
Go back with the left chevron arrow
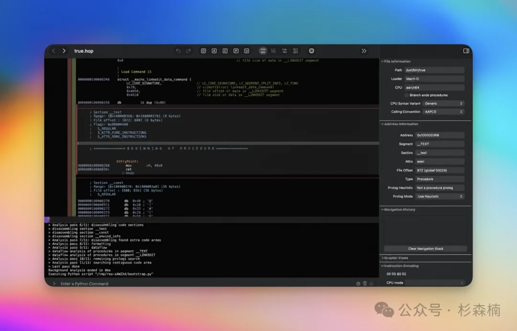point(54,51)
